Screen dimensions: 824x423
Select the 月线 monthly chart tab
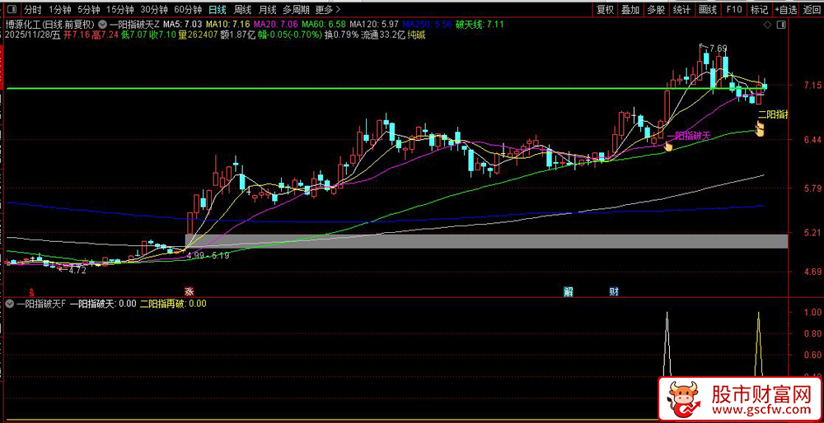(x=268, y=9)
